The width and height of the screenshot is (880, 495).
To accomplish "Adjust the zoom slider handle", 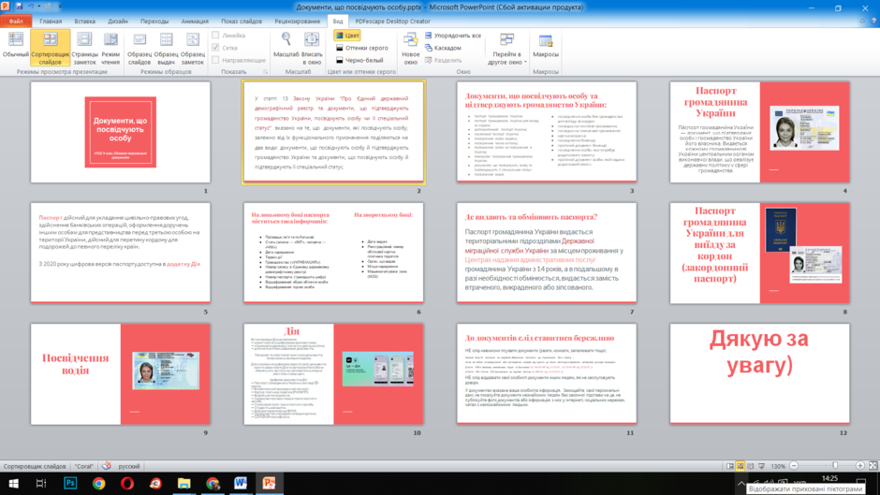I will click(x=835, y=466).
